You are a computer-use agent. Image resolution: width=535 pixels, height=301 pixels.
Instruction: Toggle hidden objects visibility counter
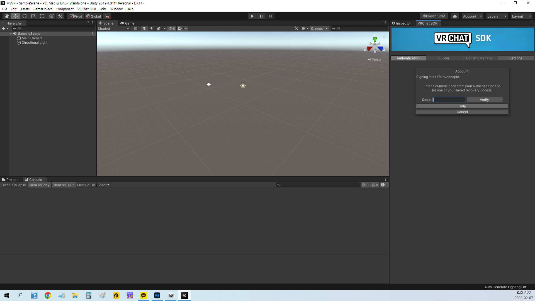tap(172, 28)
